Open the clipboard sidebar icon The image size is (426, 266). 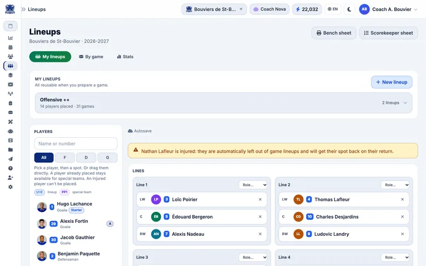pos(10,103)
